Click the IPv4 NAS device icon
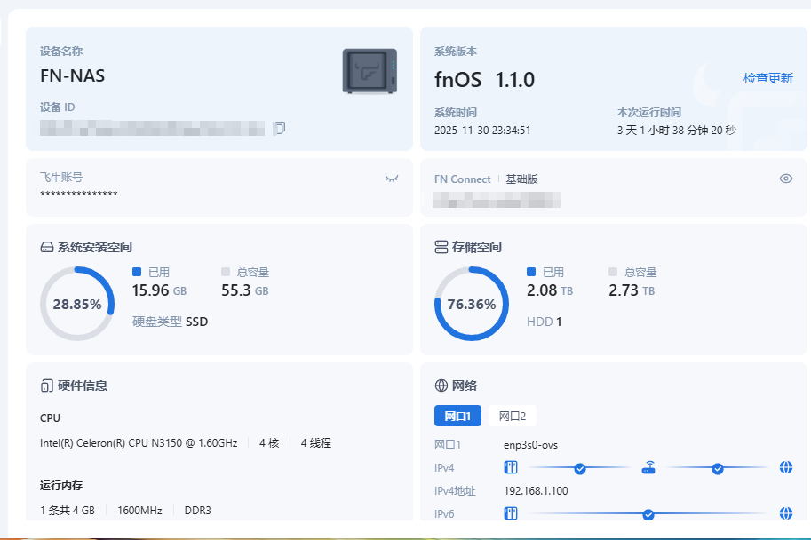Screen dimensions: 811x540 511,467
